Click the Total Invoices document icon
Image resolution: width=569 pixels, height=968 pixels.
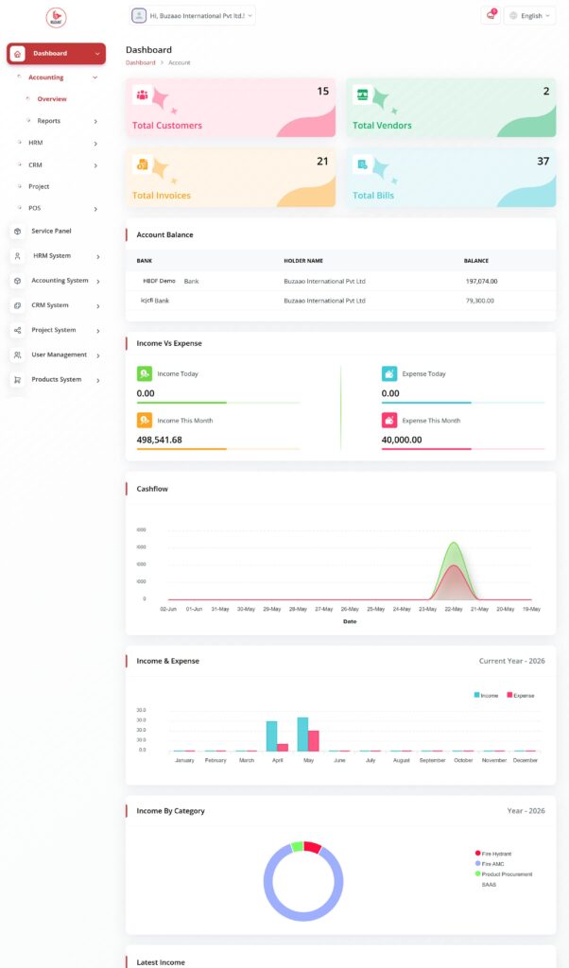click(142, 164)
